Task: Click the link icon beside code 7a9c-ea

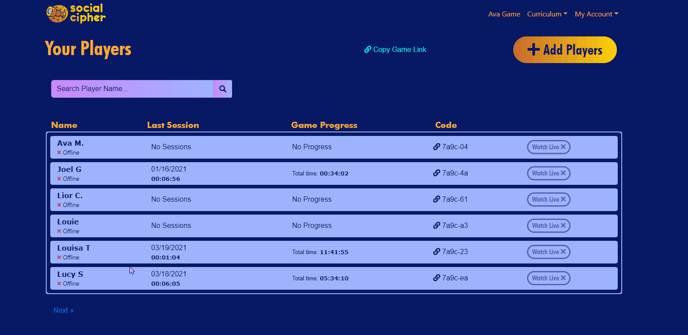Action: 436,278
